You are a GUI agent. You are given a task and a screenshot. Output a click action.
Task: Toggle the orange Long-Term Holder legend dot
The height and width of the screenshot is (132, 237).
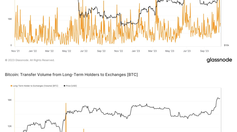click(11, 86)
